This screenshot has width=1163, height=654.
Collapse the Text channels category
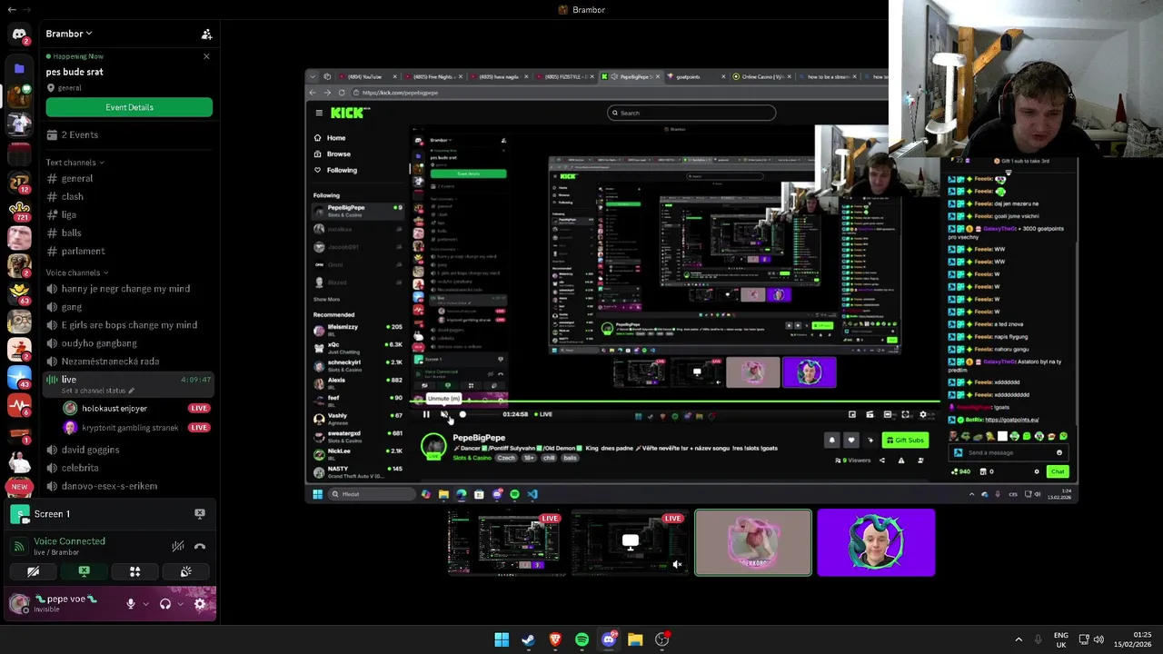[x=75, y=163]
